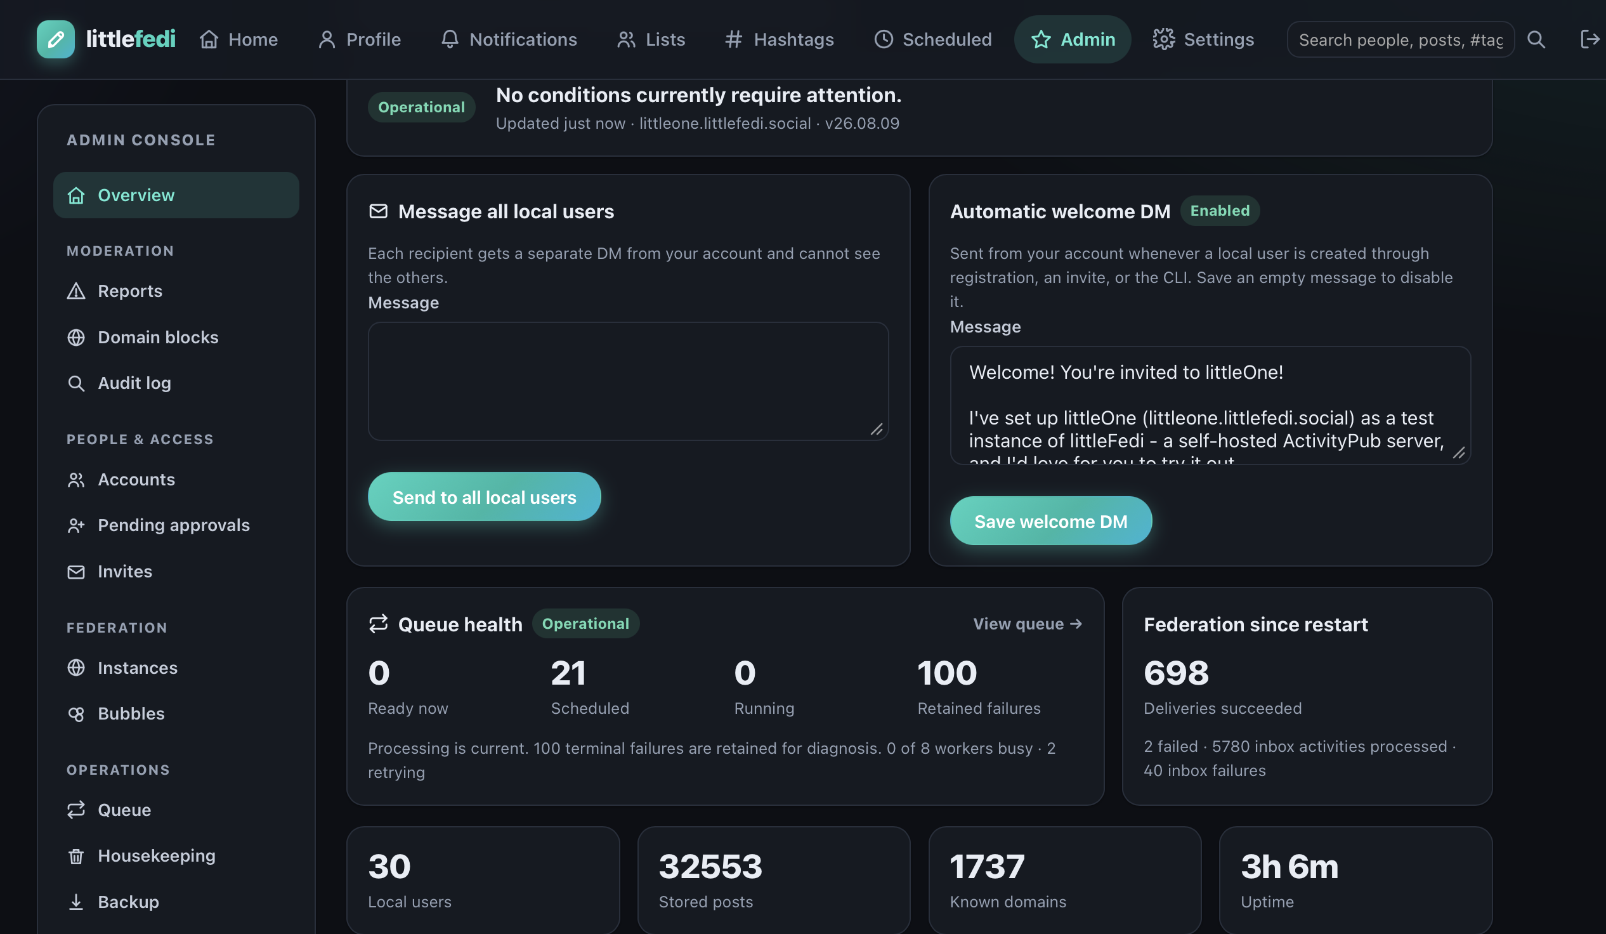Click the Reports warning triangle icon

(76, 291)
